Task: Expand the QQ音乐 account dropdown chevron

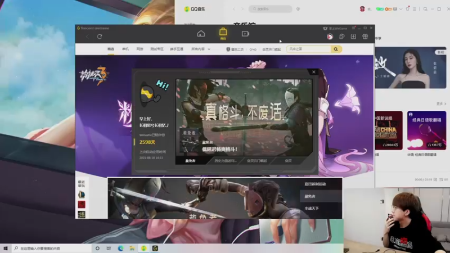Action: coord(400,9)
